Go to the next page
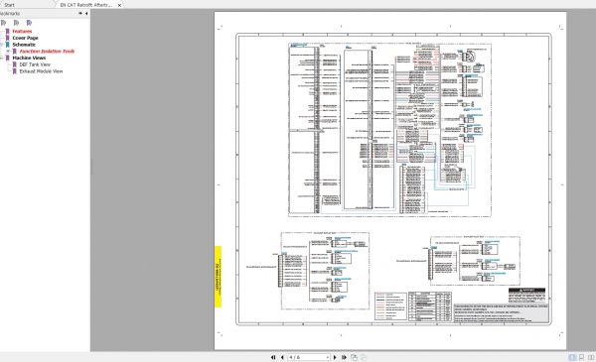This screenshot has width=596, height=362. point(335,357)
